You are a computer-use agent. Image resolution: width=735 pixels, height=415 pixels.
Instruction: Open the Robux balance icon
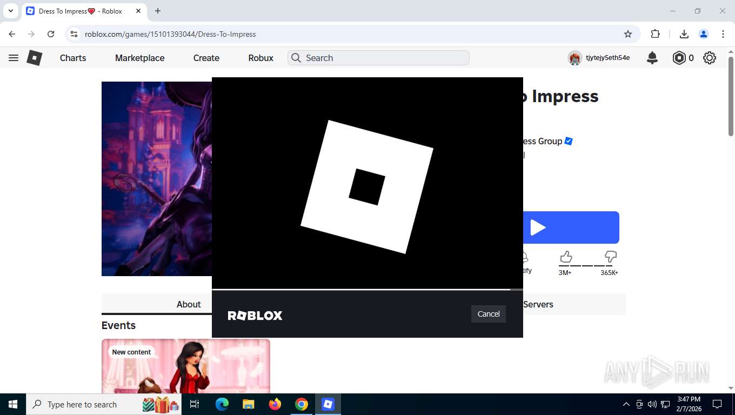(x=679, y=58)
